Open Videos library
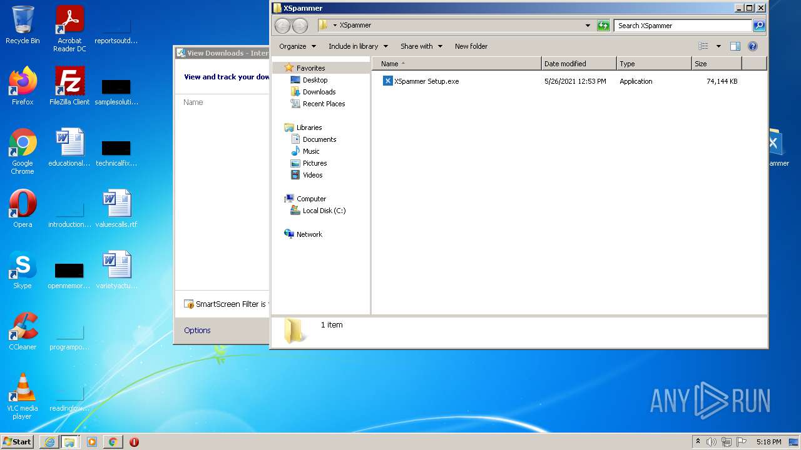This screenshot has width=801, height=450. [312, 175]
